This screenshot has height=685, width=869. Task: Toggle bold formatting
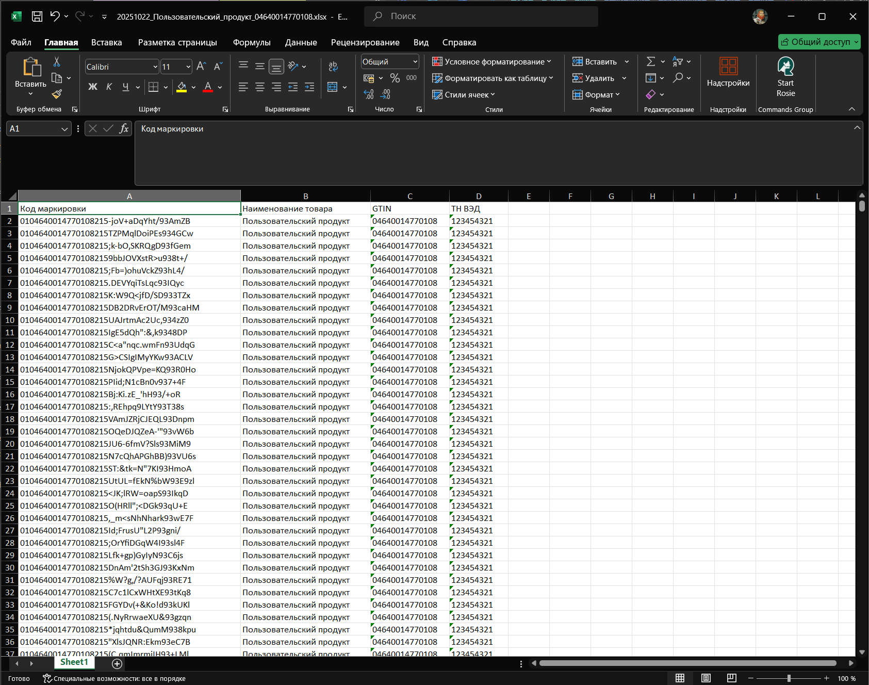click(x=92, y=87)
